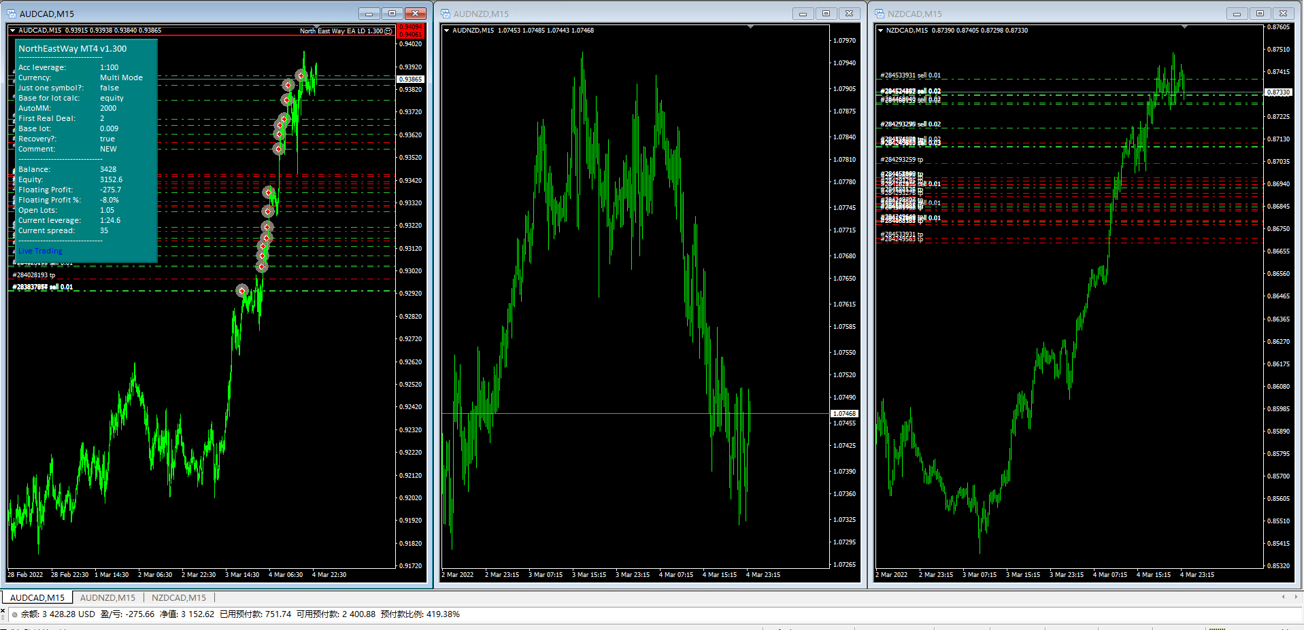This screenshot has width=1304, height=630.
Task: Open the dropdown triangle beside NZDCAD,M15 chart header
Action: [x=880, y=31]
